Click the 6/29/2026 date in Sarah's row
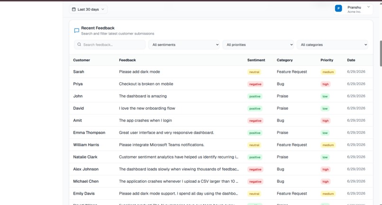The image size is (382, 205). (356, 72)
